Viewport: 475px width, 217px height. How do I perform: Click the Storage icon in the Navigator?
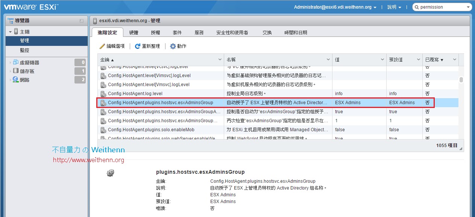pyautogui.click(x=16, y=71)
